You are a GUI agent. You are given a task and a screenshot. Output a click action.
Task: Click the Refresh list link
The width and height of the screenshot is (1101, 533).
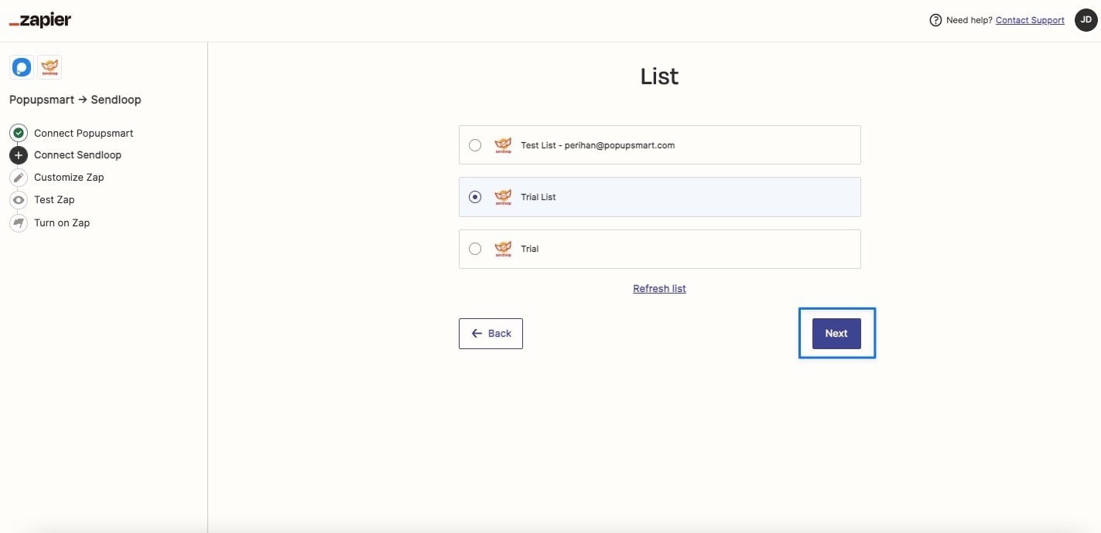pyautogui.click(x=659, y=288)
